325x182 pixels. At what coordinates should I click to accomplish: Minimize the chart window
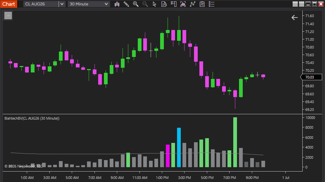(308, 4)
